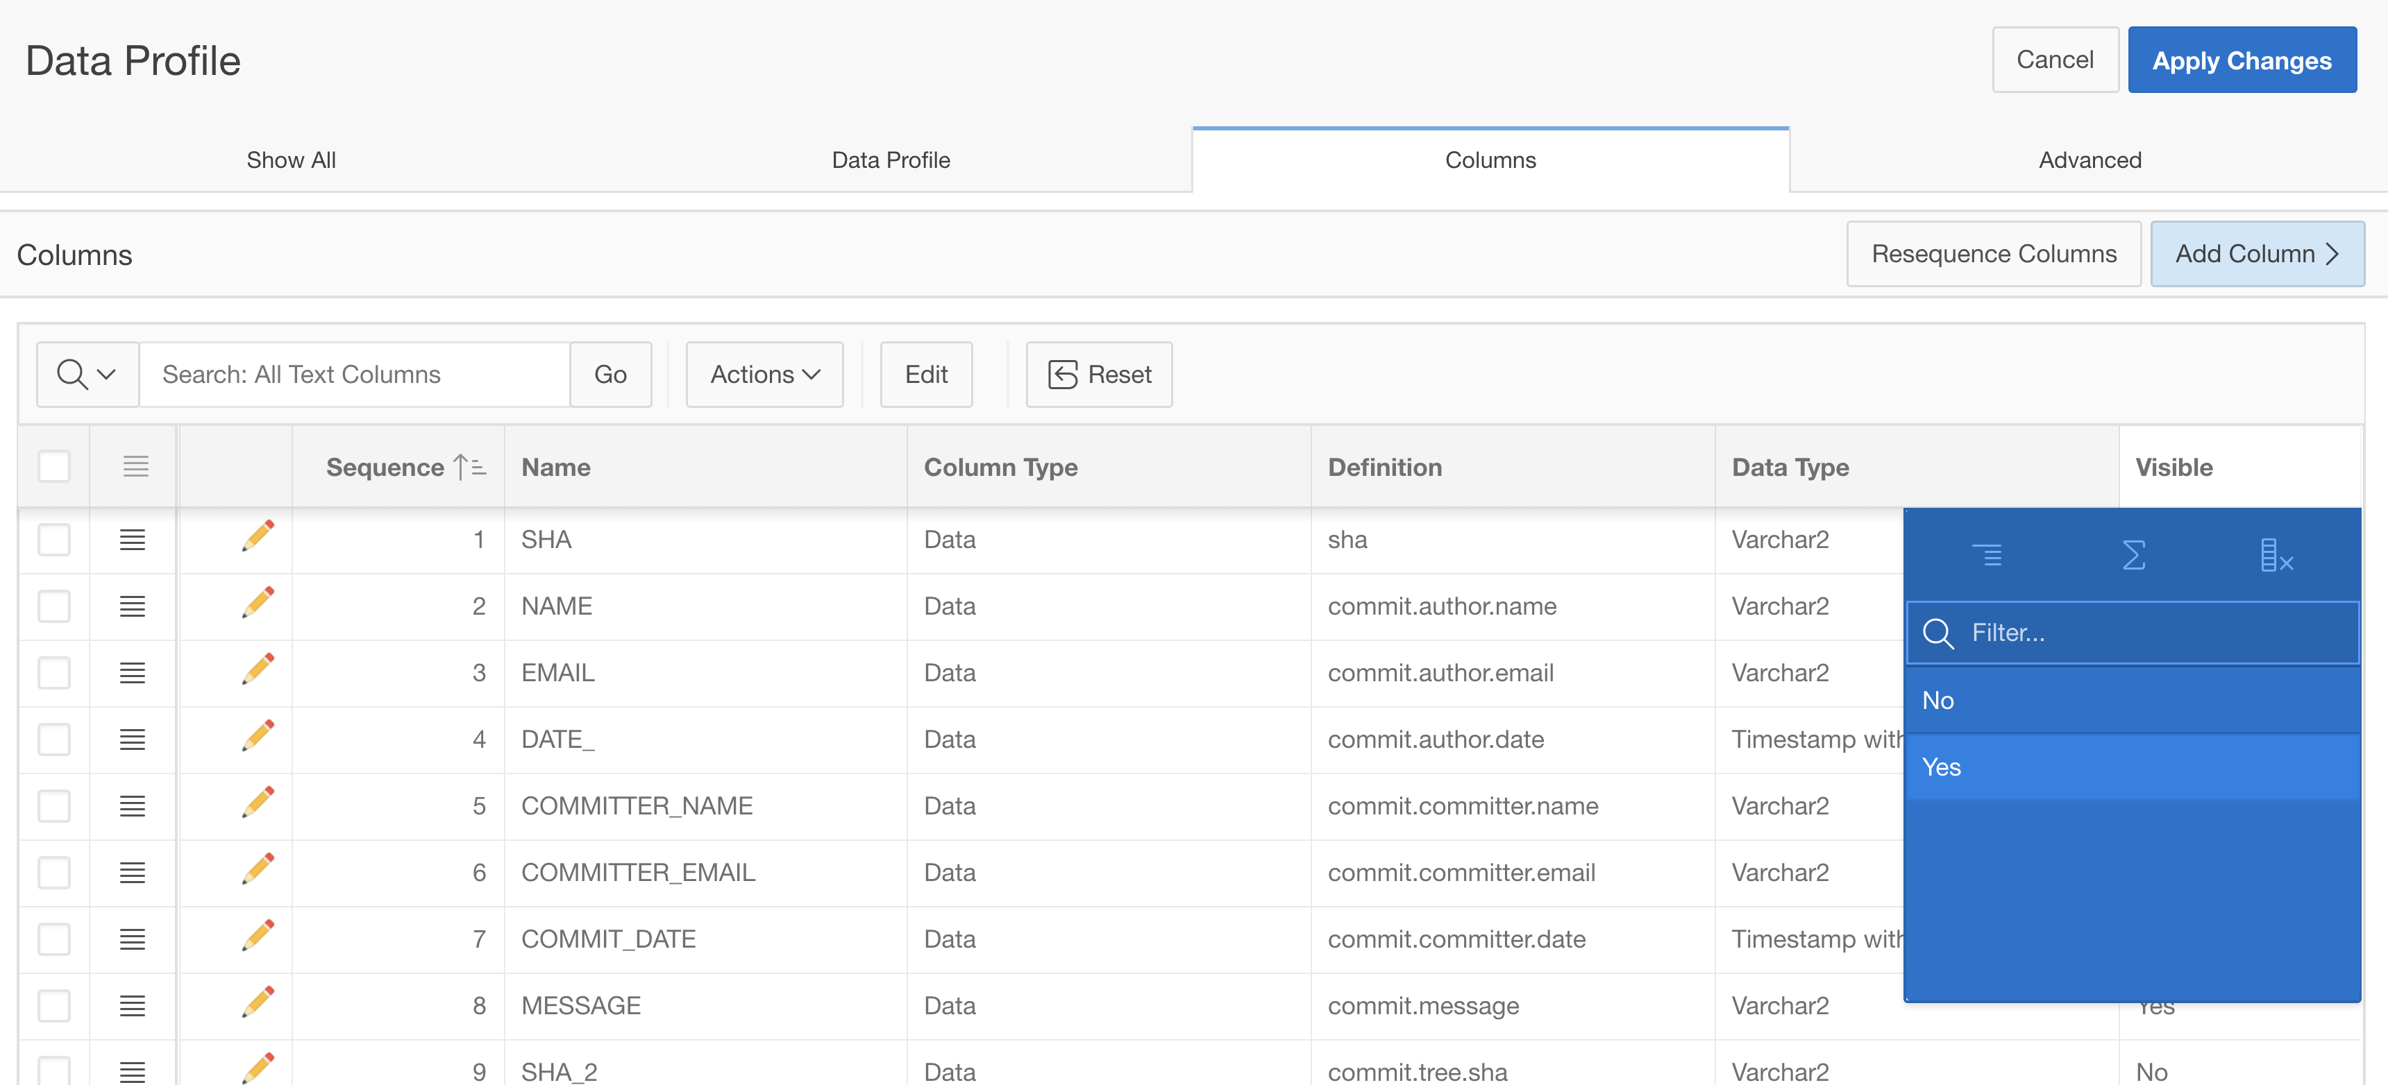Open the Add Column menu button
Viewport: 2388px width, 1085px height.
click(x=2256, y=254)
